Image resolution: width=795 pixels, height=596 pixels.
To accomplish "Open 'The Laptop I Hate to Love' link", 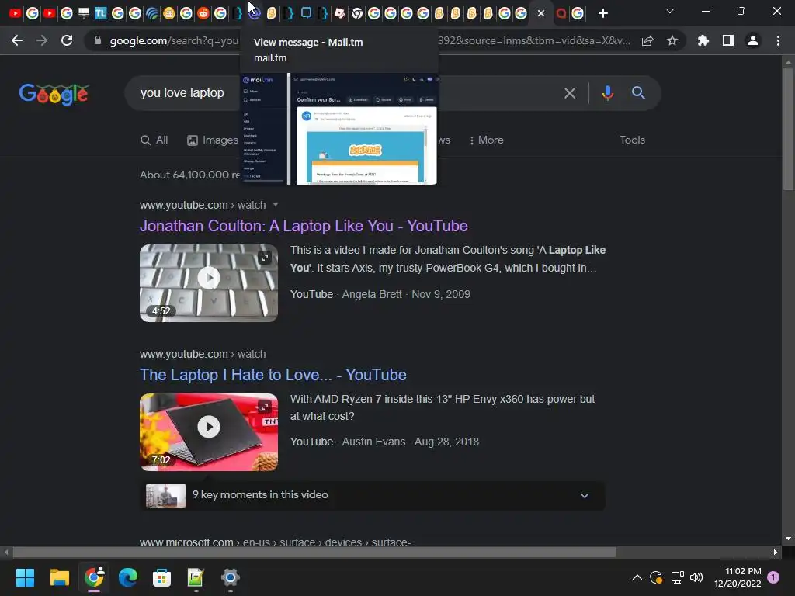I will click(x=273, y=375).
